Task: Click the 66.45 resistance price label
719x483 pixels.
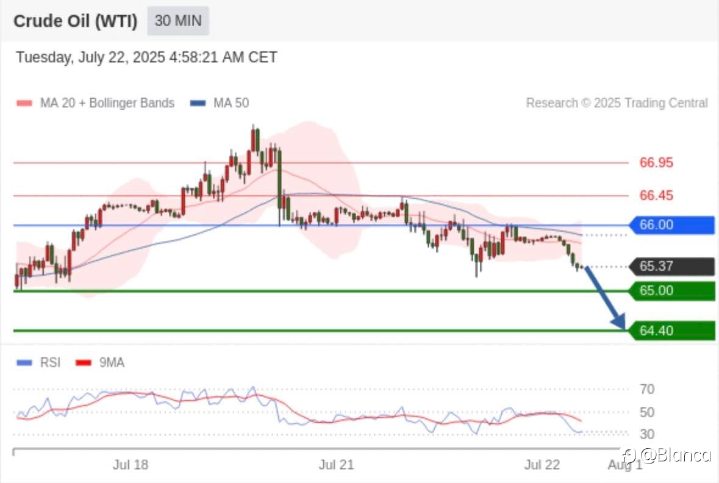Action: pos(656,195)
